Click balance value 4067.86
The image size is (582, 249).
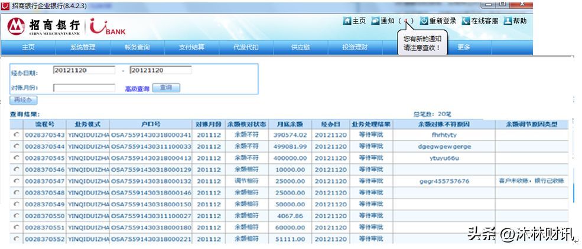point(290,215)
